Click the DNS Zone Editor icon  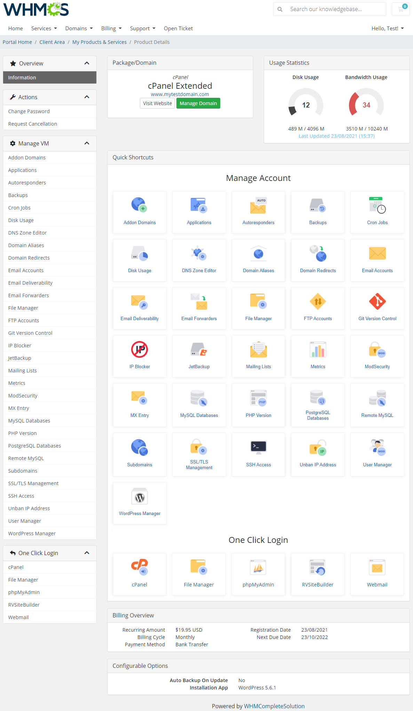(x=199, y=253)
